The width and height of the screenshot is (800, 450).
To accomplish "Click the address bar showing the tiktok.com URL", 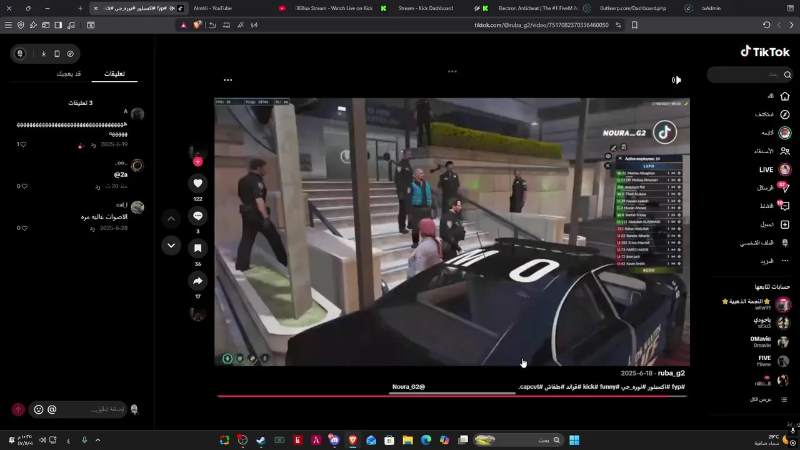I will [x=541, y=25].
